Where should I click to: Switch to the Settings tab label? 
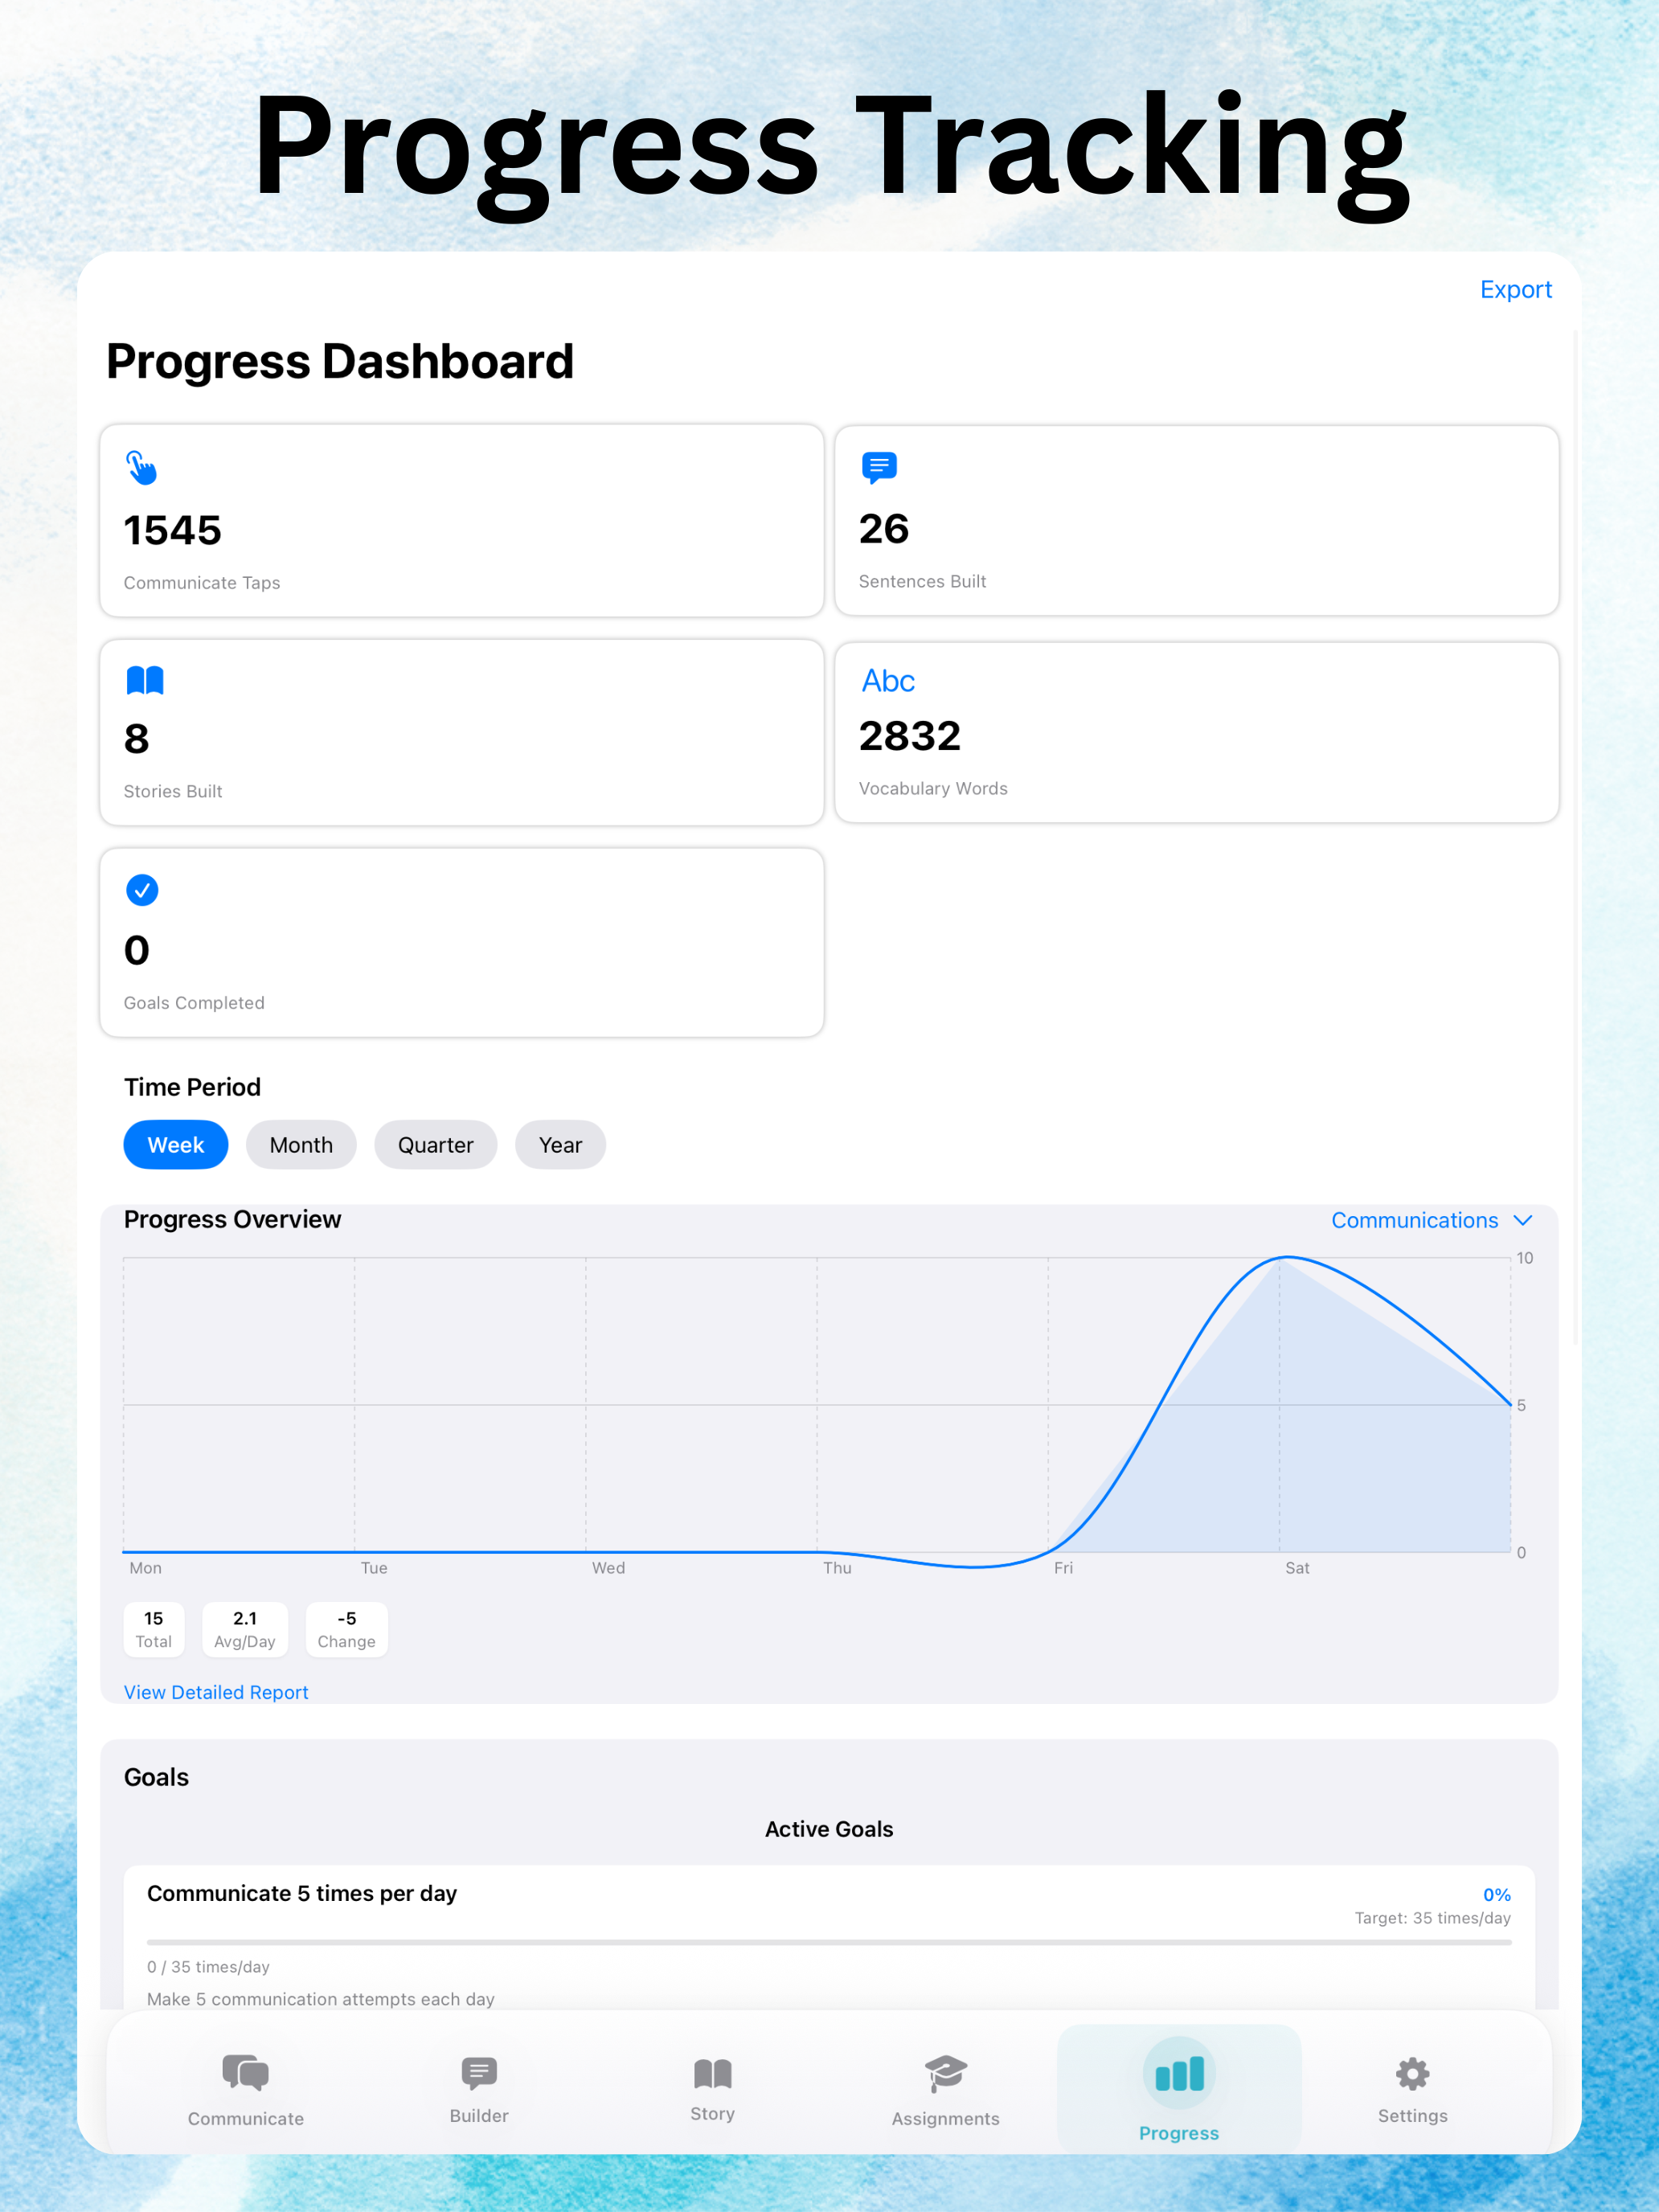click(x=1412, y=2115)
